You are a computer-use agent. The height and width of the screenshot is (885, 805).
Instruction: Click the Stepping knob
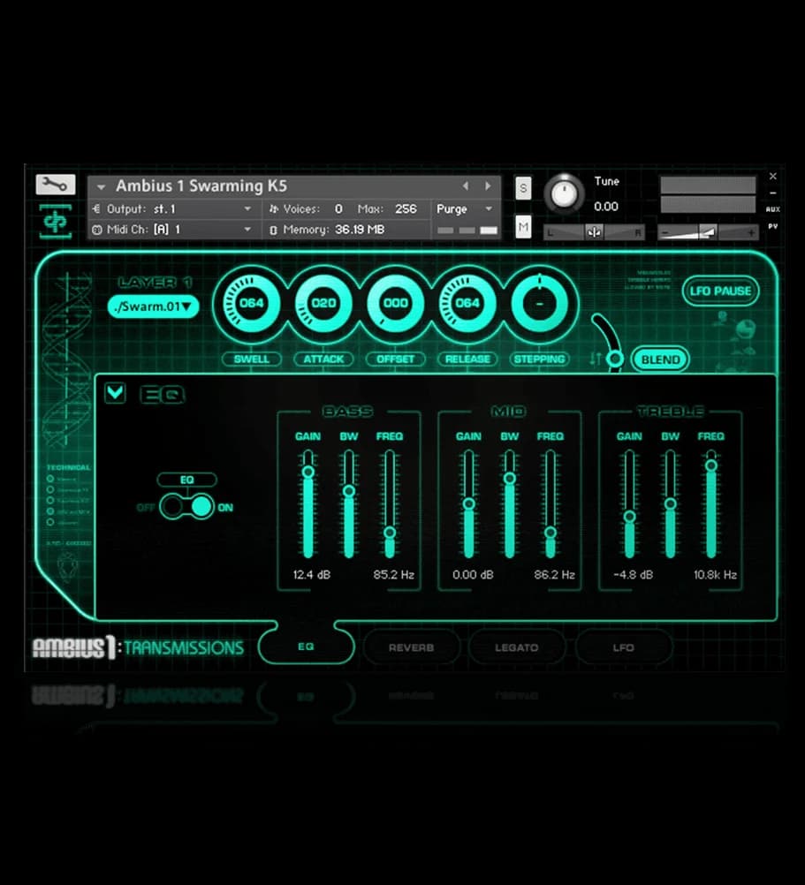click(539, 303)
